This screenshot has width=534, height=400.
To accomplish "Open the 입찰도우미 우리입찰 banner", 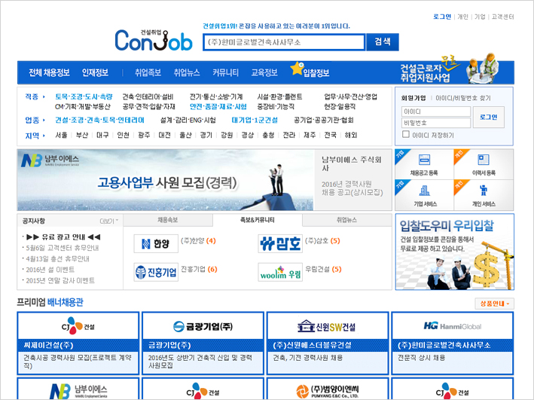I will (x=455, y=252).
